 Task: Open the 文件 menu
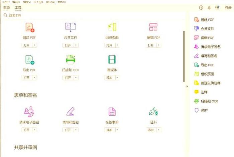pos(6,2)
